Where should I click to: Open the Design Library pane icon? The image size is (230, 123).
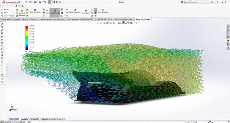point(228,30)
